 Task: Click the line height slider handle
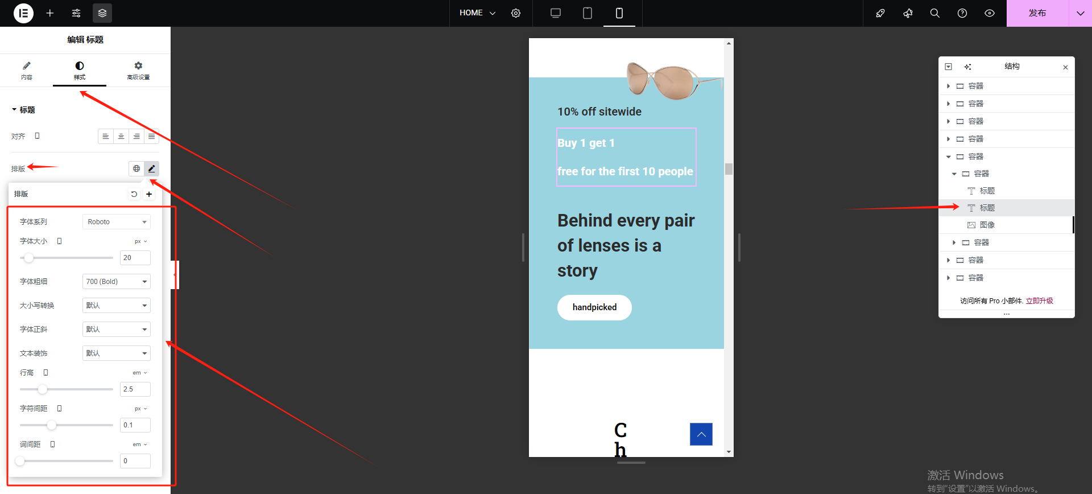pos(43,389)
